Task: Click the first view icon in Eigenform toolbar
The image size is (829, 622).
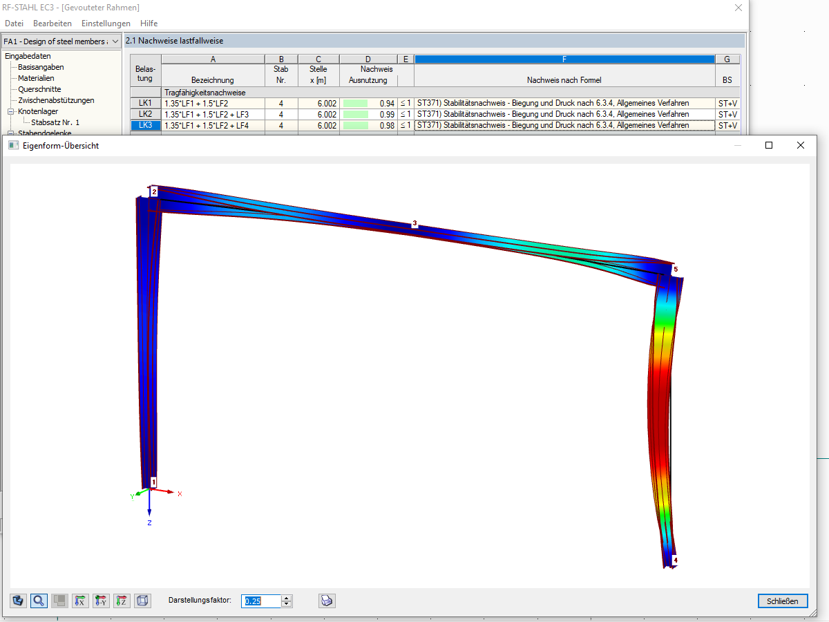Action: (x=19, y=601)
